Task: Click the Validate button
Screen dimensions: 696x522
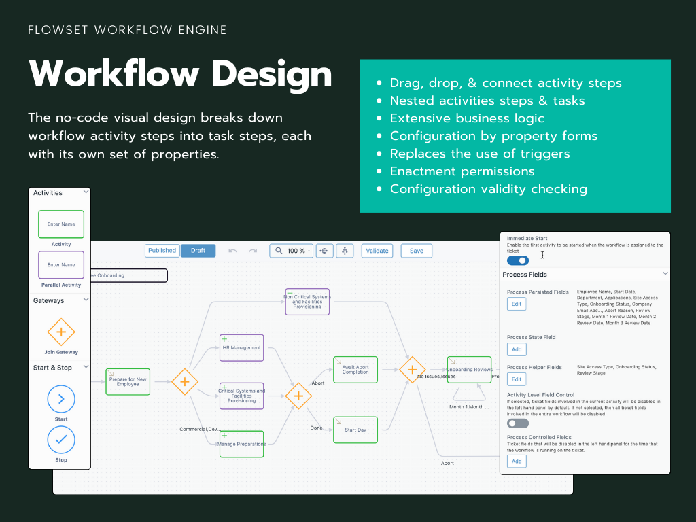Action: [x=377, y=251]
